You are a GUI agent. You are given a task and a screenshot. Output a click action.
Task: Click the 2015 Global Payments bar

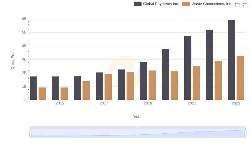pyautogui.click(x=56, y=88)
